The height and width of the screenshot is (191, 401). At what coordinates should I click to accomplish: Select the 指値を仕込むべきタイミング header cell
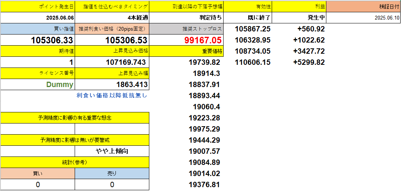pyautogui.click(x=112, y=7)
